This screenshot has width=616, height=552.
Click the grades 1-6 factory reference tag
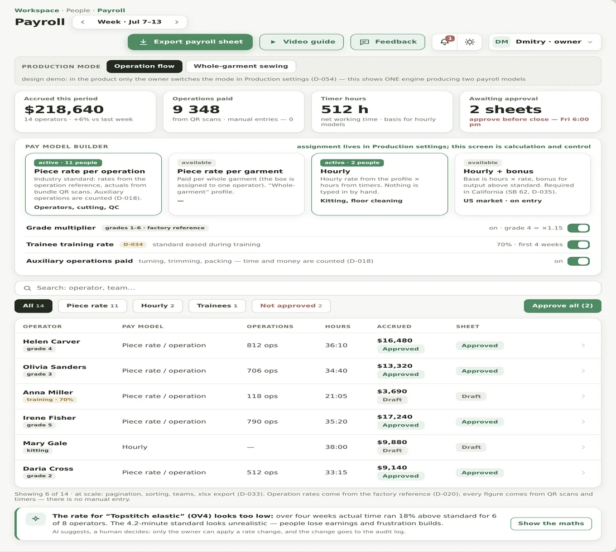155,228
